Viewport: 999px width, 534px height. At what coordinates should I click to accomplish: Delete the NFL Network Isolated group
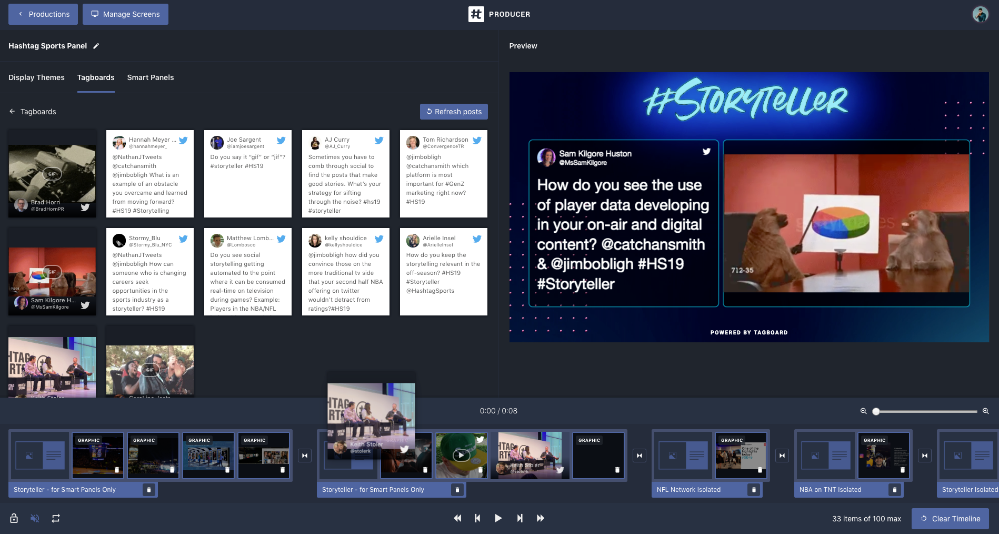coord(754,490)
